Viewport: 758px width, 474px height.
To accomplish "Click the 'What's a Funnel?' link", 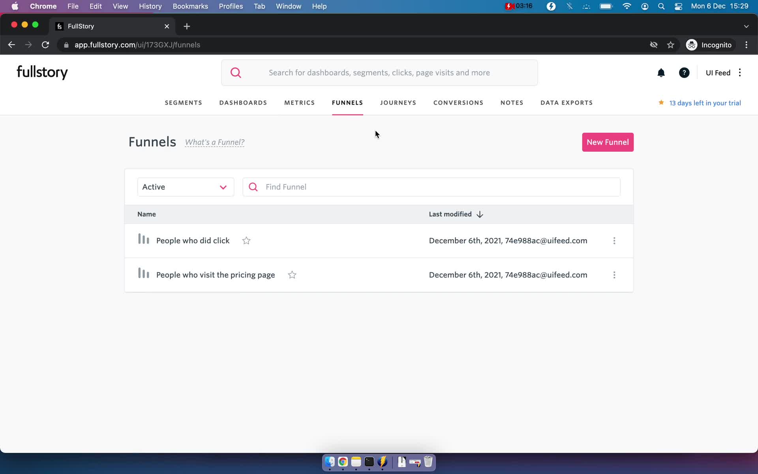I will [214, 142].
